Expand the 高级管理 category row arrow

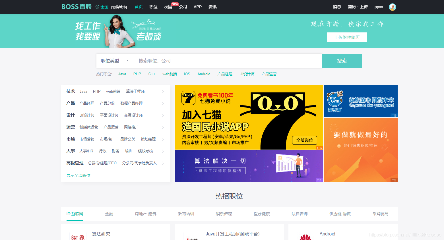coord(163,163)
